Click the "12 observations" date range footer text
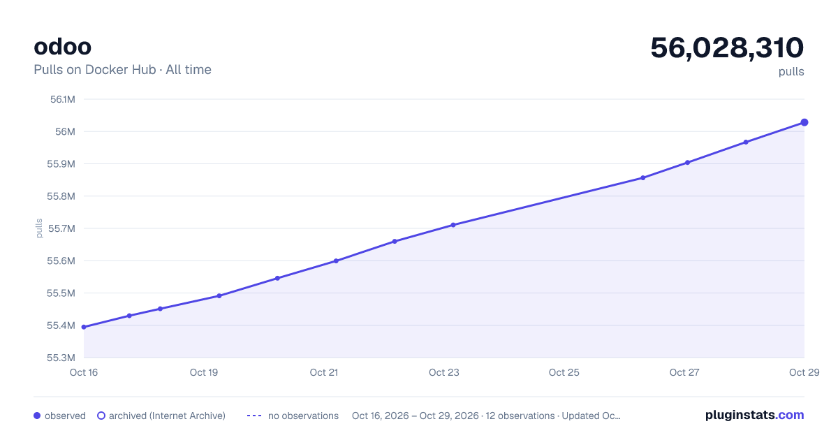The width and height of the screenshot is (838, 440). click(x=486, y=416)
